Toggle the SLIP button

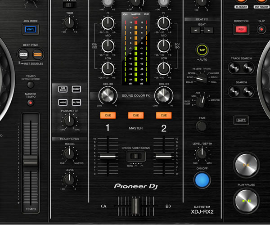[x=261, y=29]
